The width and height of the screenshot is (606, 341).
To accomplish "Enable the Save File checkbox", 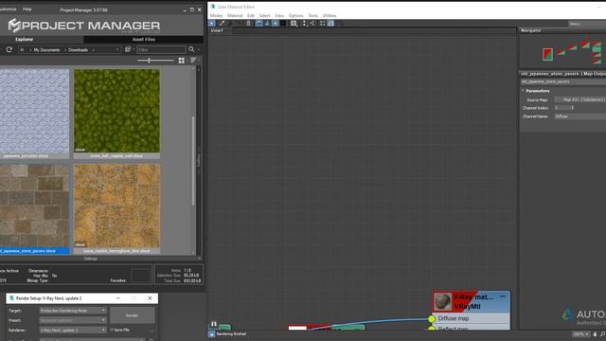I will click(112, 330).
